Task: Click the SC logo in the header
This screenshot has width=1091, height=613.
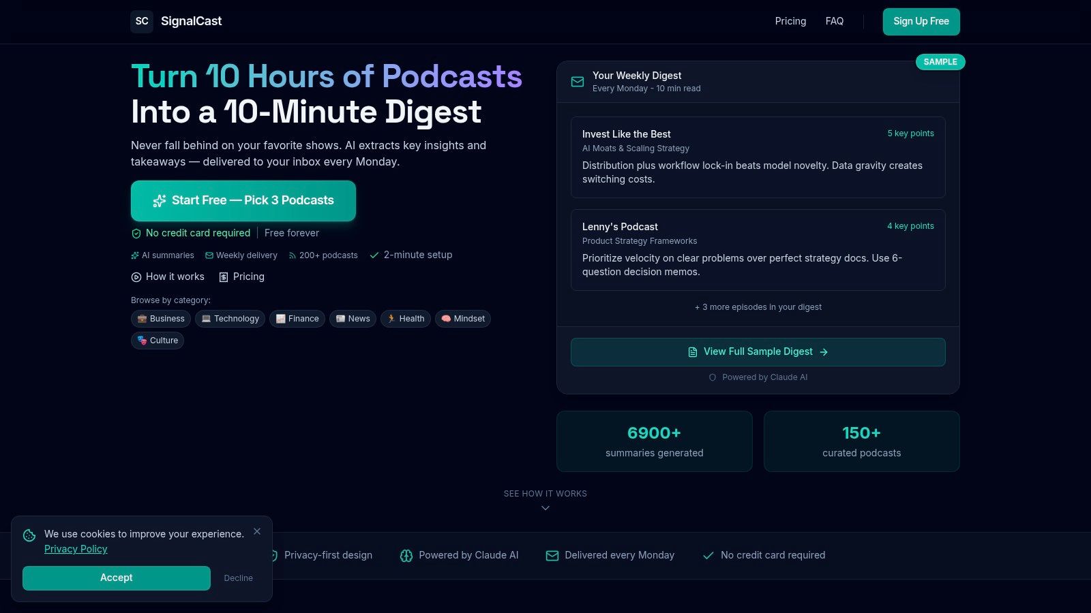Action: [142, 21]
